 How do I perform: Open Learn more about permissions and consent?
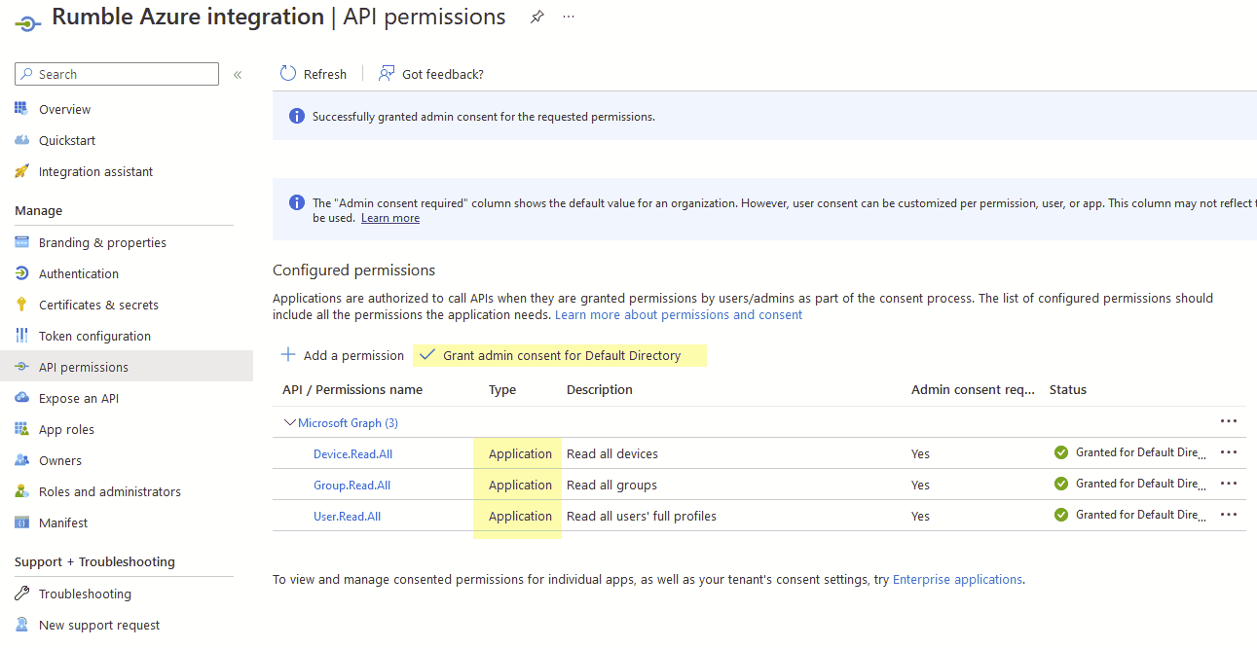tap(679, 315)
